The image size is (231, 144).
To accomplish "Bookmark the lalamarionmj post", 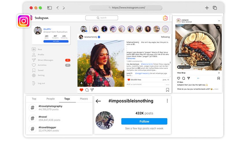I will coord(167,90).
